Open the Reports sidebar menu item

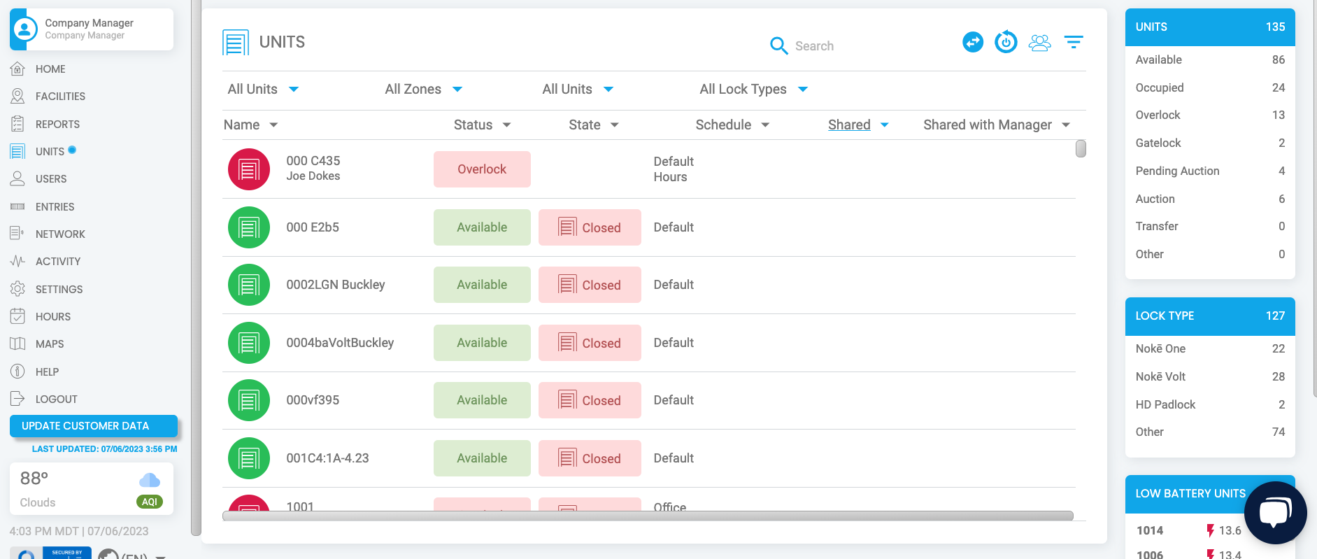57,125
